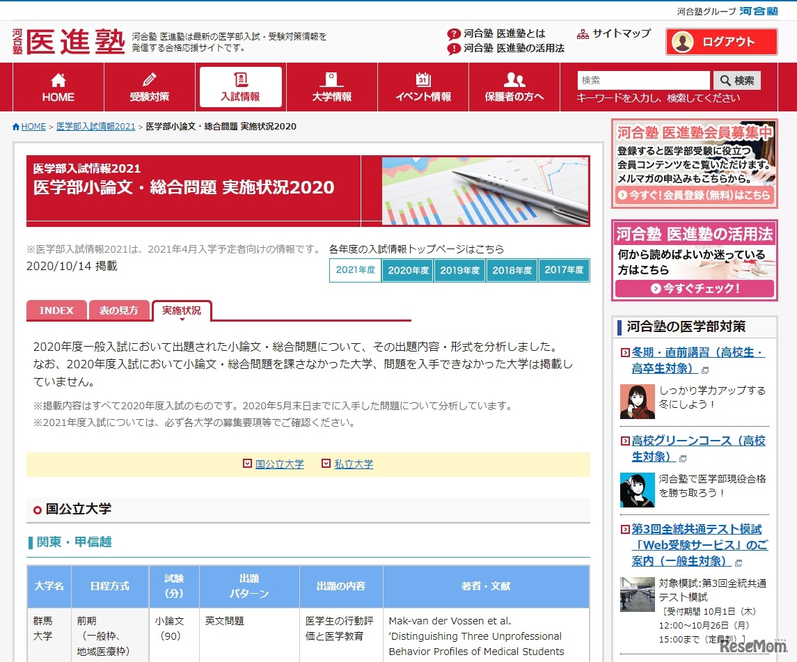The width and height of the screenshot is (797, 662).
Task: Open the 表の見方 tab
Action: 119,310
